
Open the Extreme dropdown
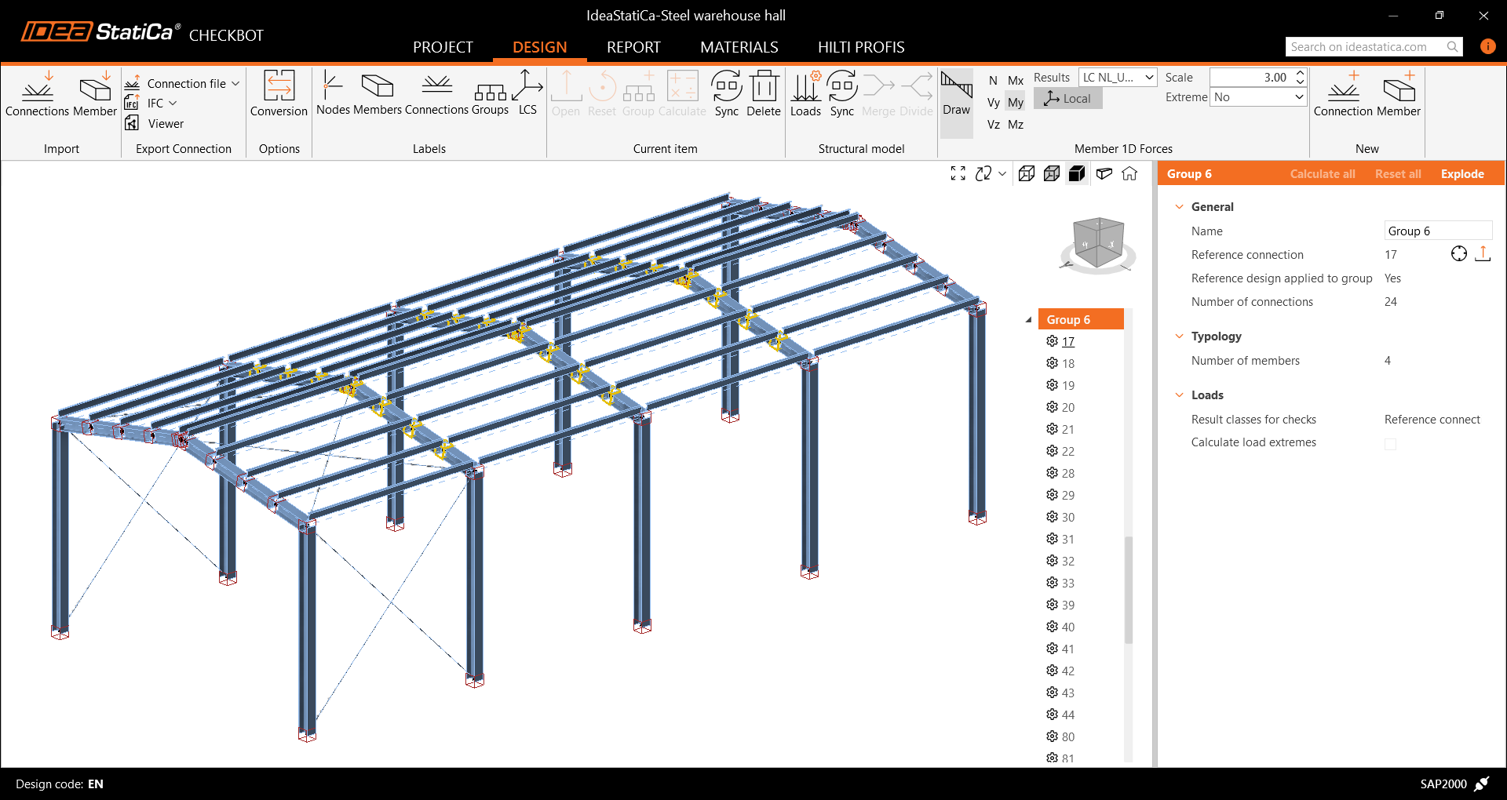tap(1257, 97)
